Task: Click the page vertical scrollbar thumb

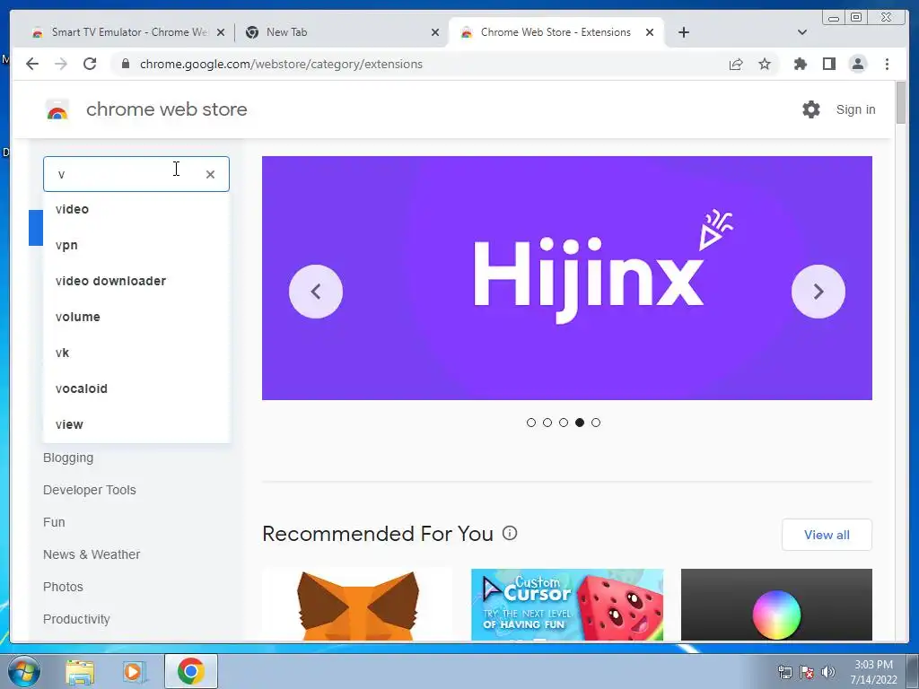Action: [901, 102]
